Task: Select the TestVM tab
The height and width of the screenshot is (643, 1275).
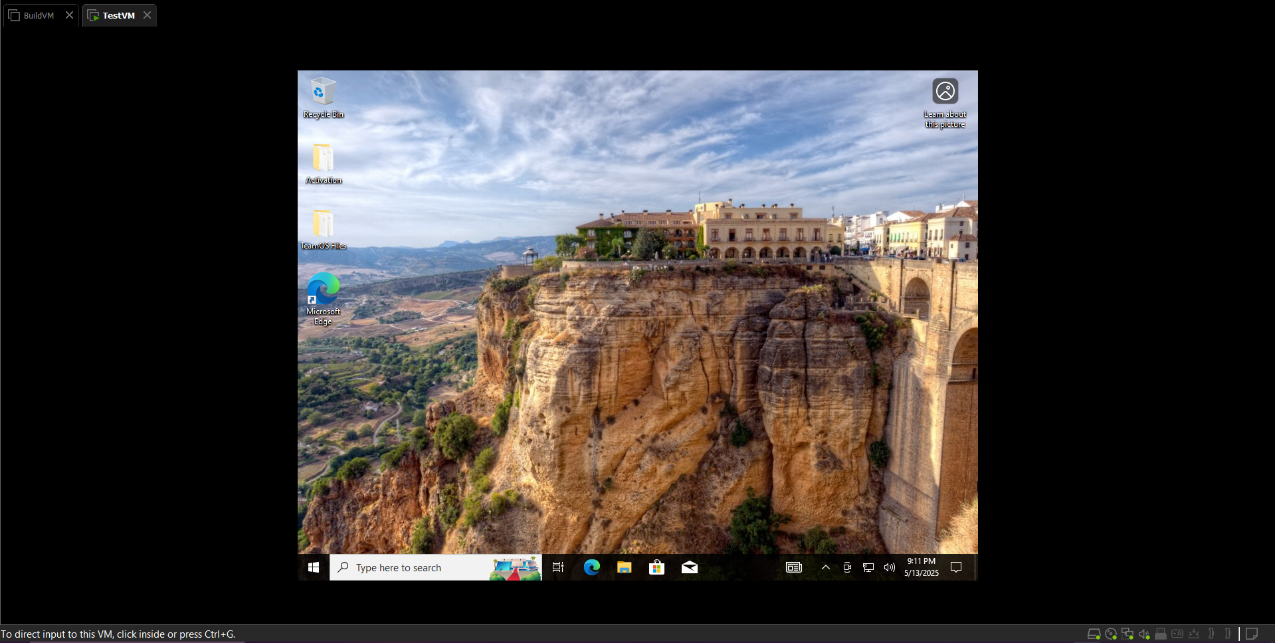Action: (118, 15)
